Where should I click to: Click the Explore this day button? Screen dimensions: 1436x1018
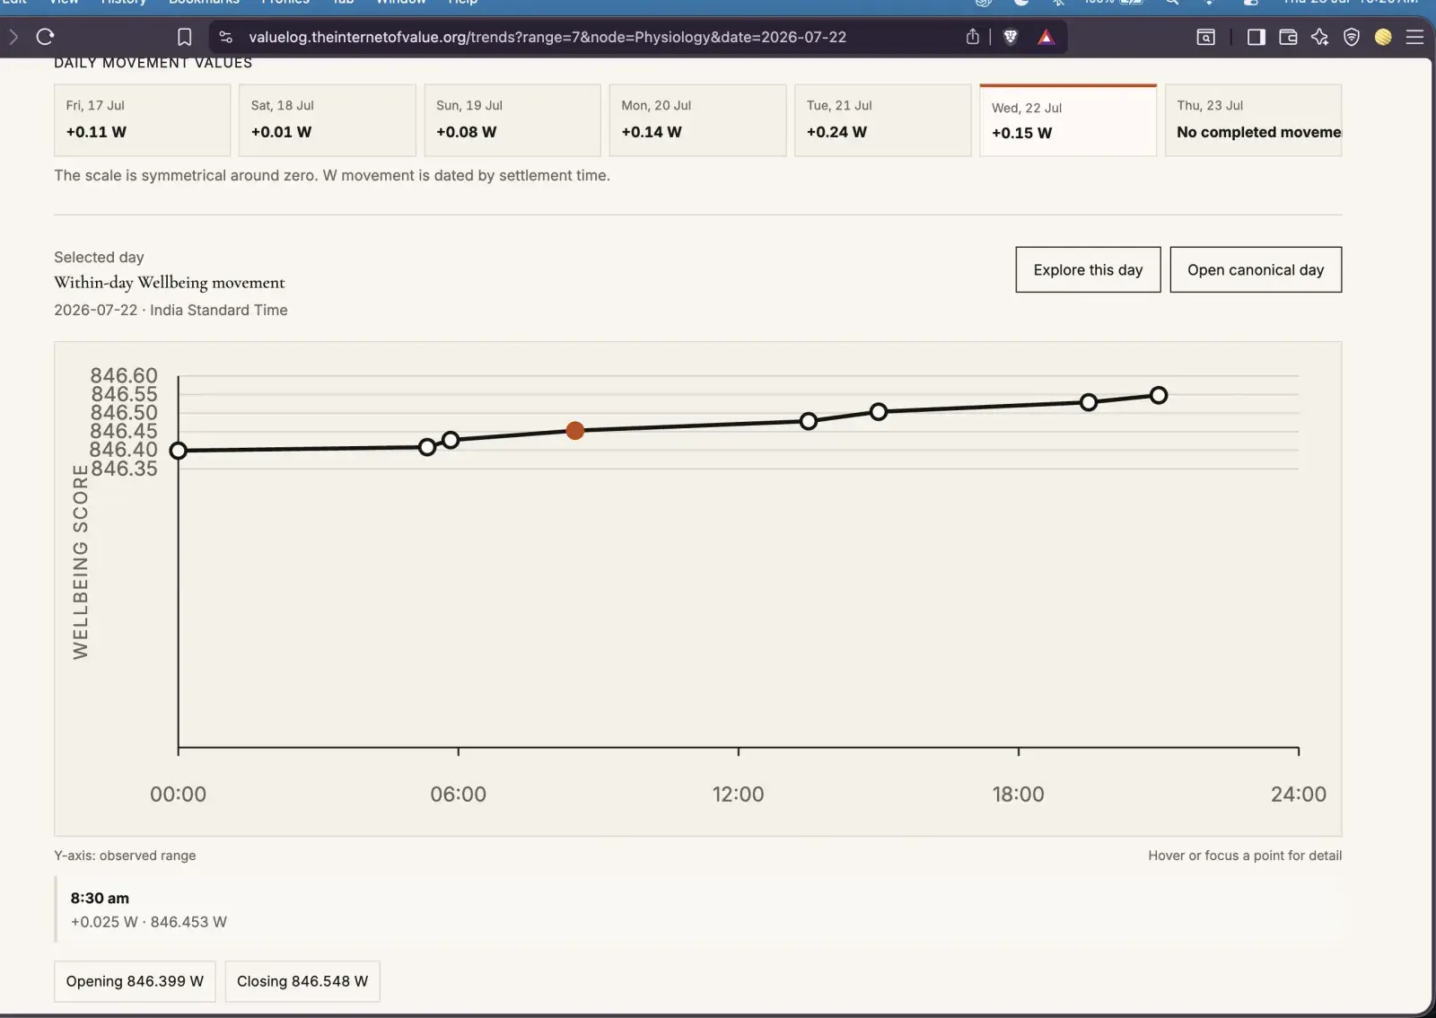(1088, 269)
